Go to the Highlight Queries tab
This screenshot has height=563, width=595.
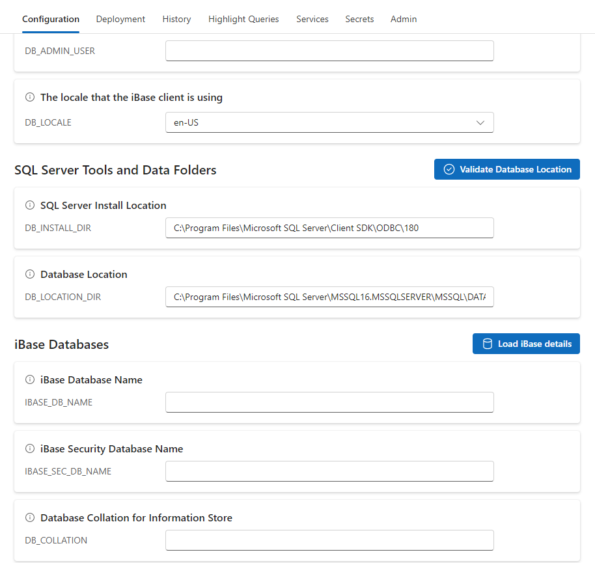point(243,19)
